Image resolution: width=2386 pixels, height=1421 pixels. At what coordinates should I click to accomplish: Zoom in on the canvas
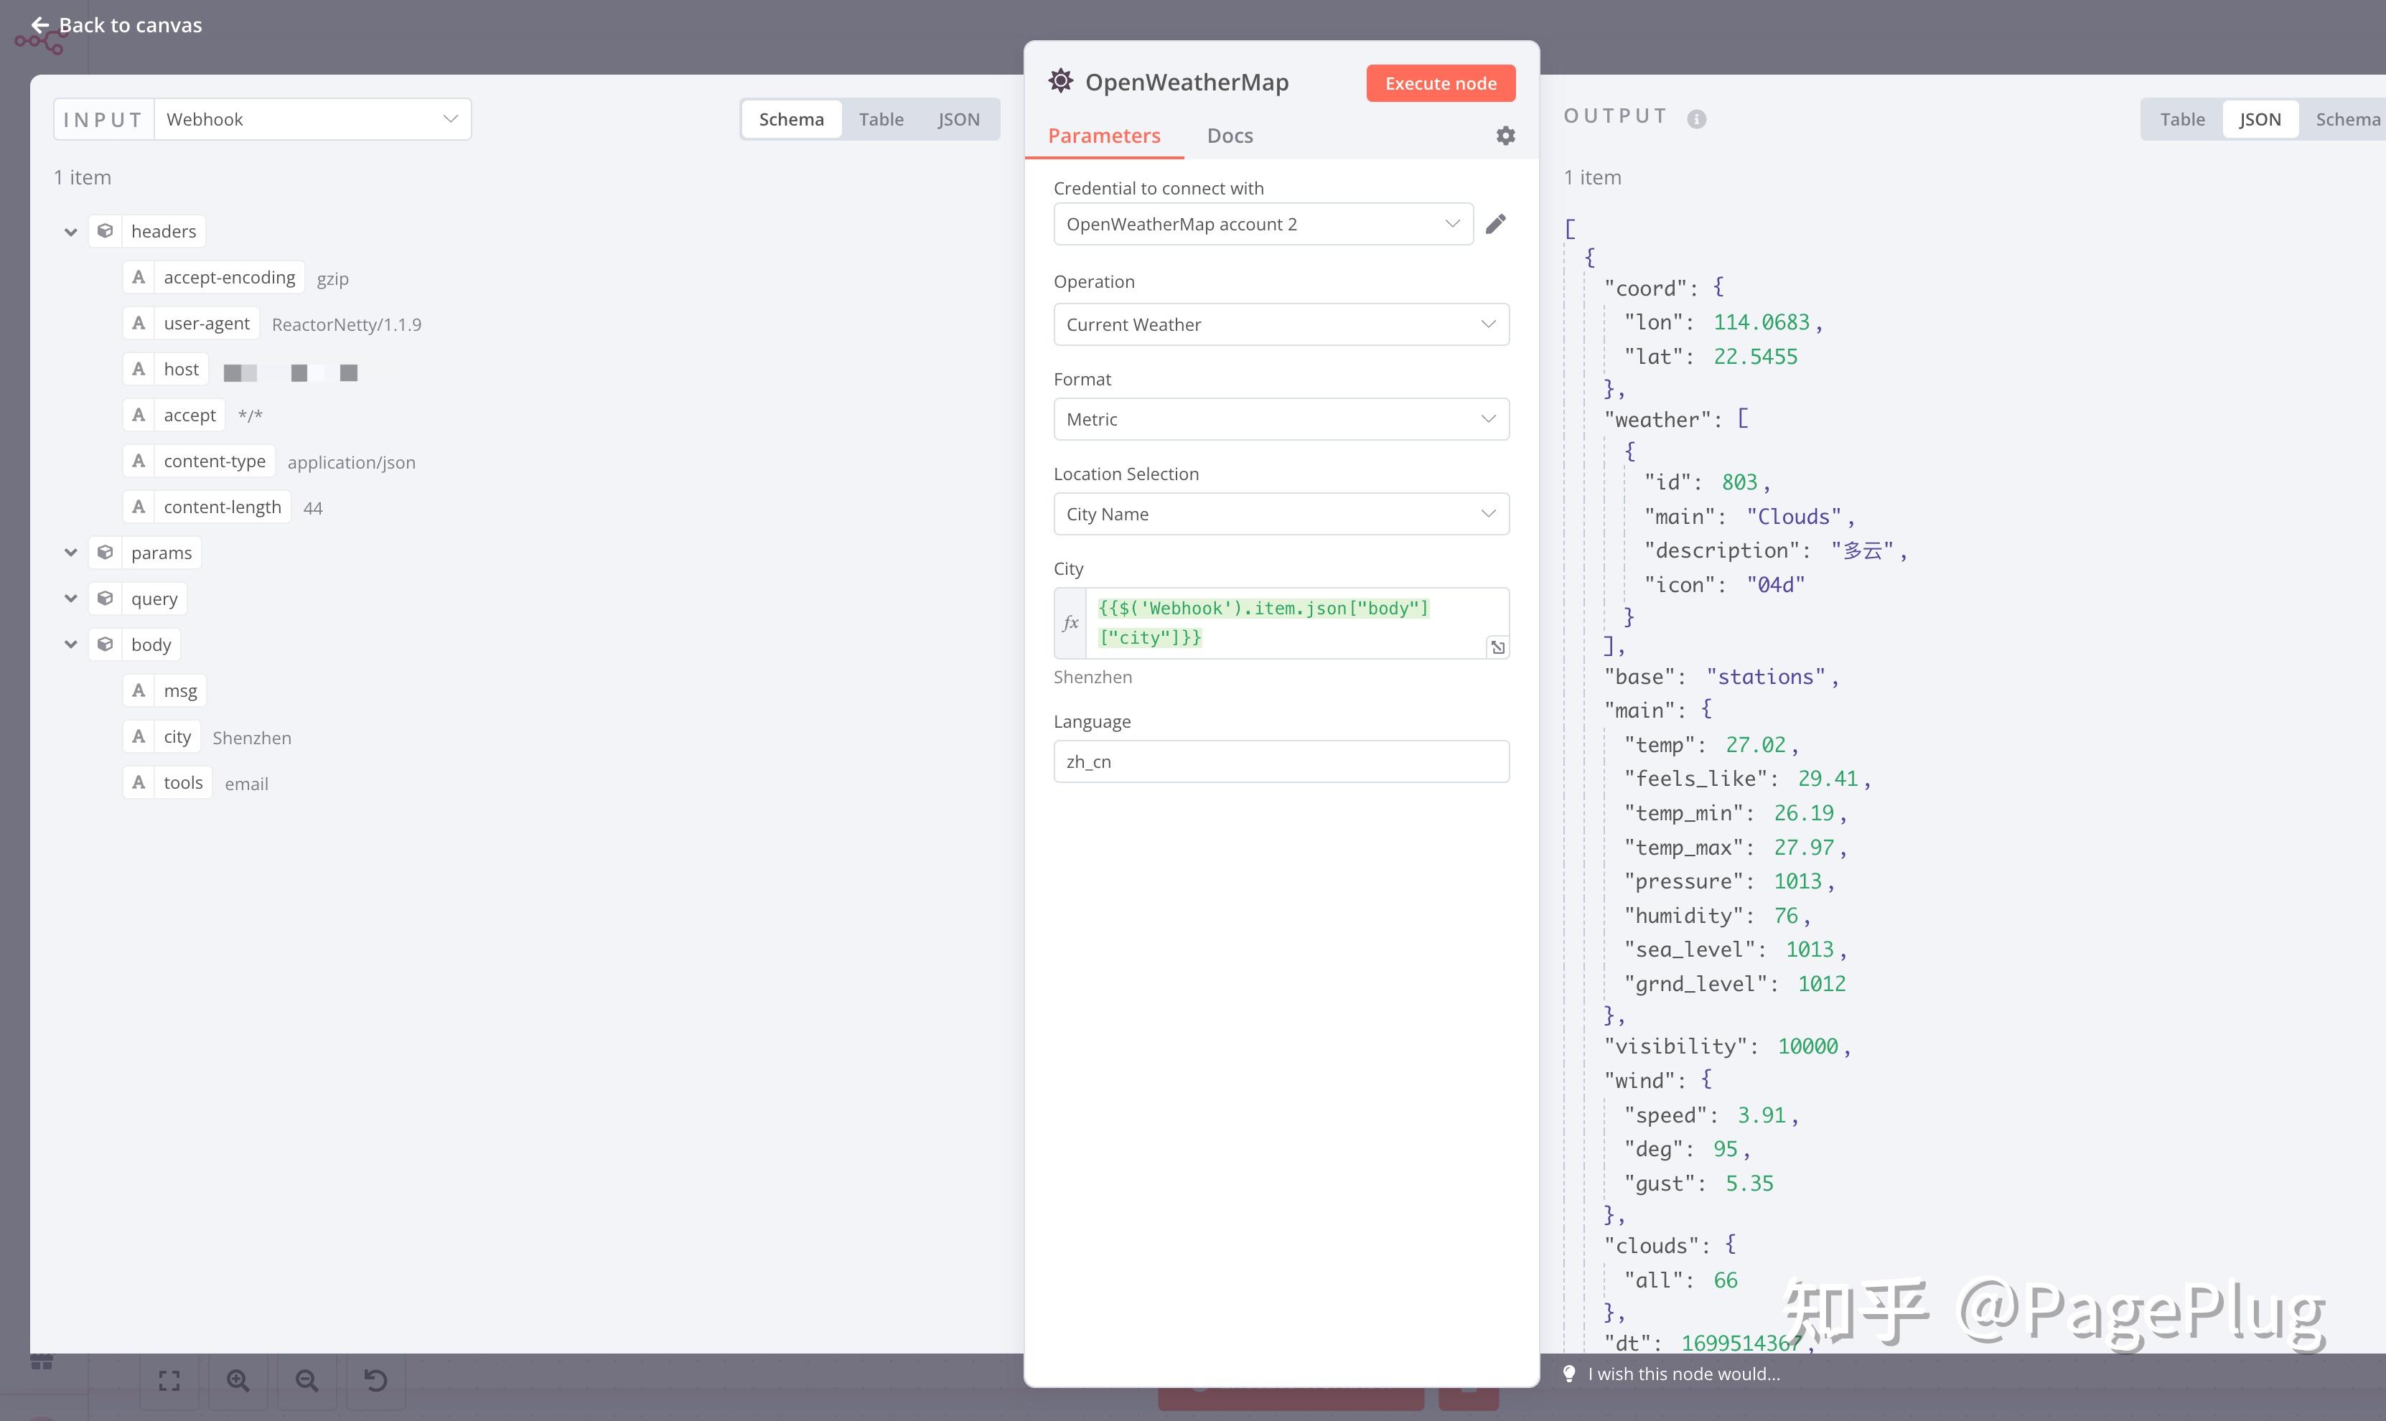click(x=238, y=1381)
